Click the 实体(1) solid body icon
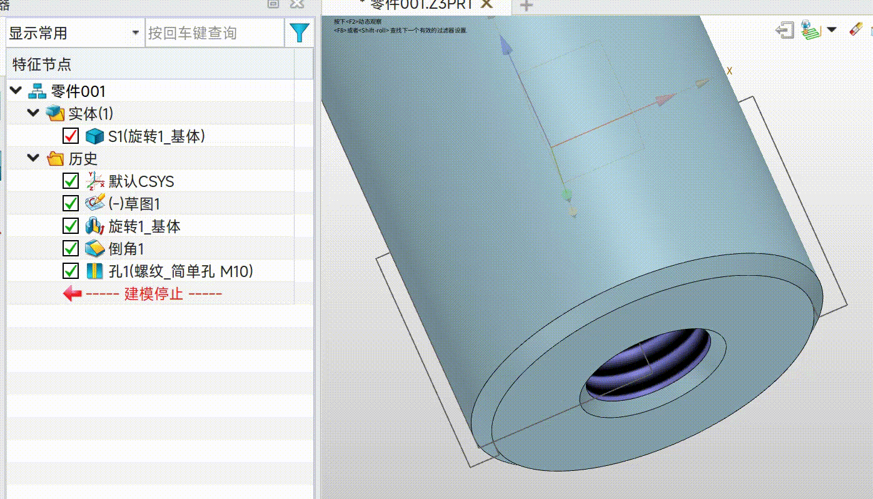Viewport: 873px width, 499px height. [55, 114]
